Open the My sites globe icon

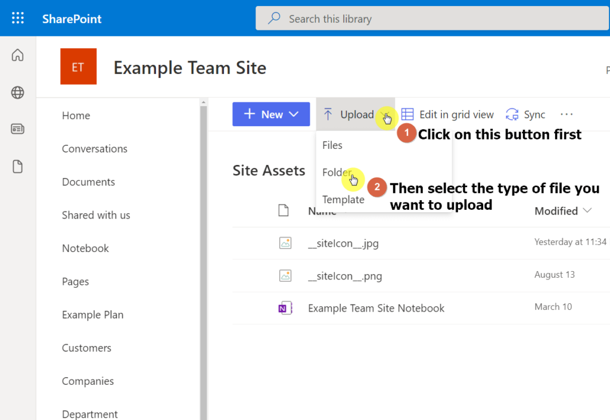point(17,92)
